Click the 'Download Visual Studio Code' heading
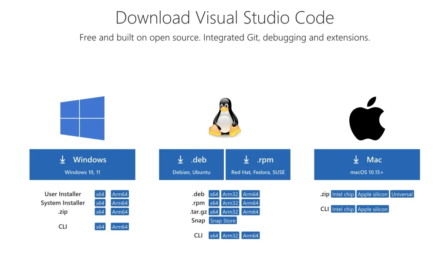 [x=225, y=18]
